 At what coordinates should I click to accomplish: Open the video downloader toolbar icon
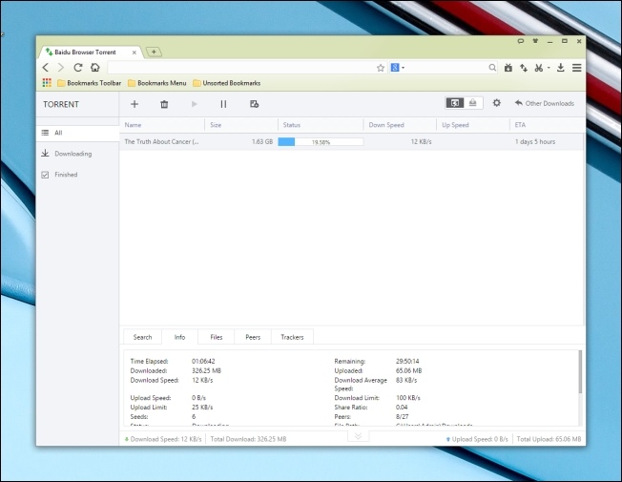508,68
